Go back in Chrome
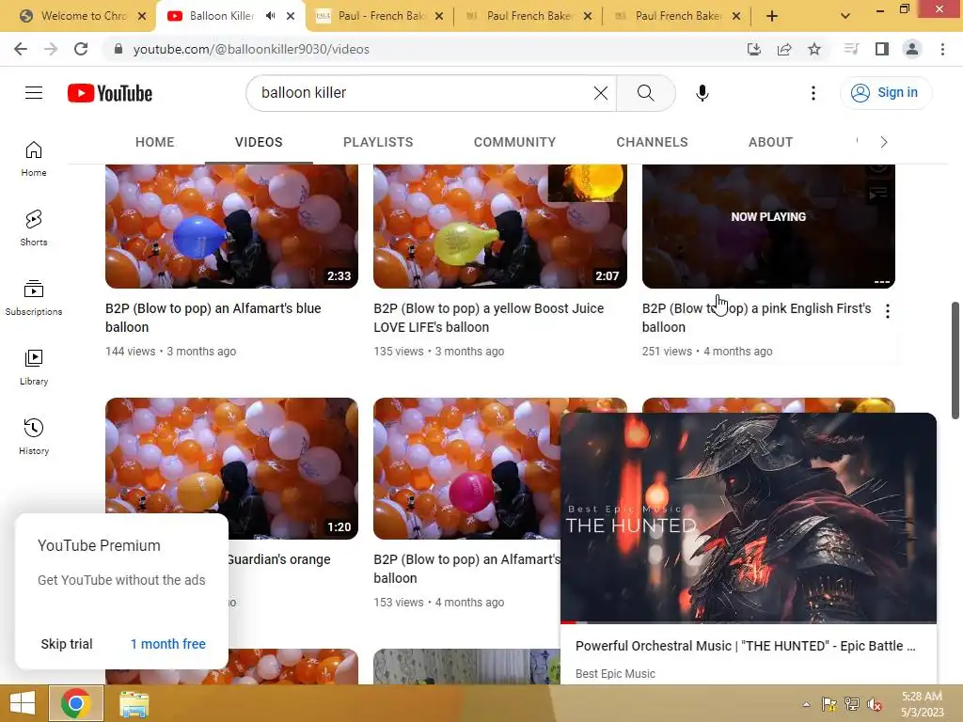Image resolution: width=963 pixels, height=722 pixels. click(21, 49)
